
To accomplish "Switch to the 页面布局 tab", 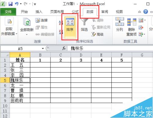I will 57,12.
